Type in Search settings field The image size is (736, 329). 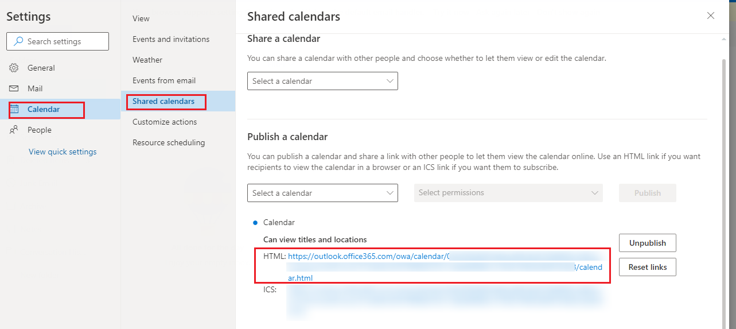(63, 41)
